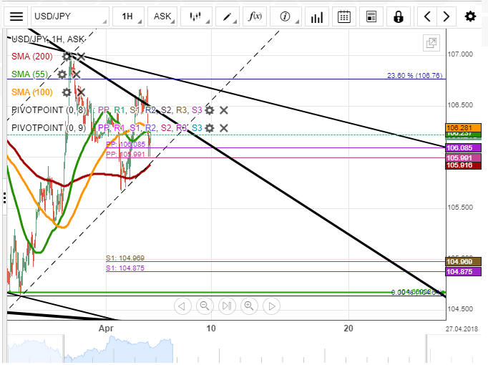Remove the SMA (100) indicator
Image resolution: width=488 pixels, height=365 pixels.
point(81,92)
